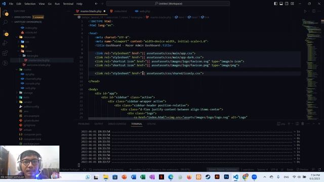The image size is (324, 182).
Task: Open the Go menu
Action: (50, 4)
